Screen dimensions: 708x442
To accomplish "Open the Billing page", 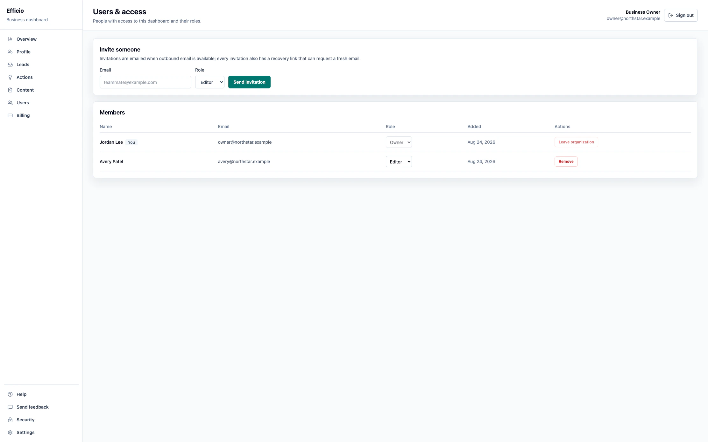I will coord(41,115).
